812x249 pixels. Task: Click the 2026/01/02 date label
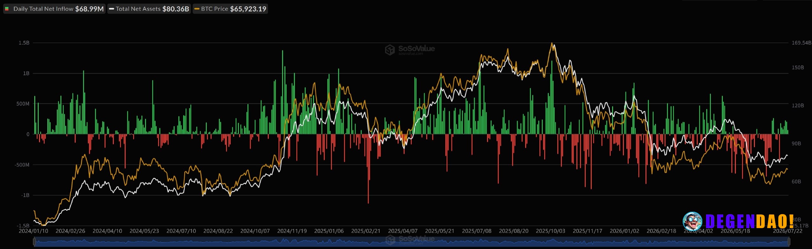pyautogui.click(x=624, y=231)
